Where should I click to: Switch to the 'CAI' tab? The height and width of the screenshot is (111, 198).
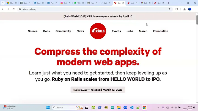[x=105, y=3]
